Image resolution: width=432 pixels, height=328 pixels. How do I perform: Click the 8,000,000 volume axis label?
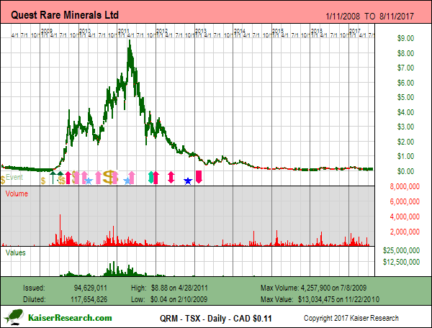click(x=405, y=186)
